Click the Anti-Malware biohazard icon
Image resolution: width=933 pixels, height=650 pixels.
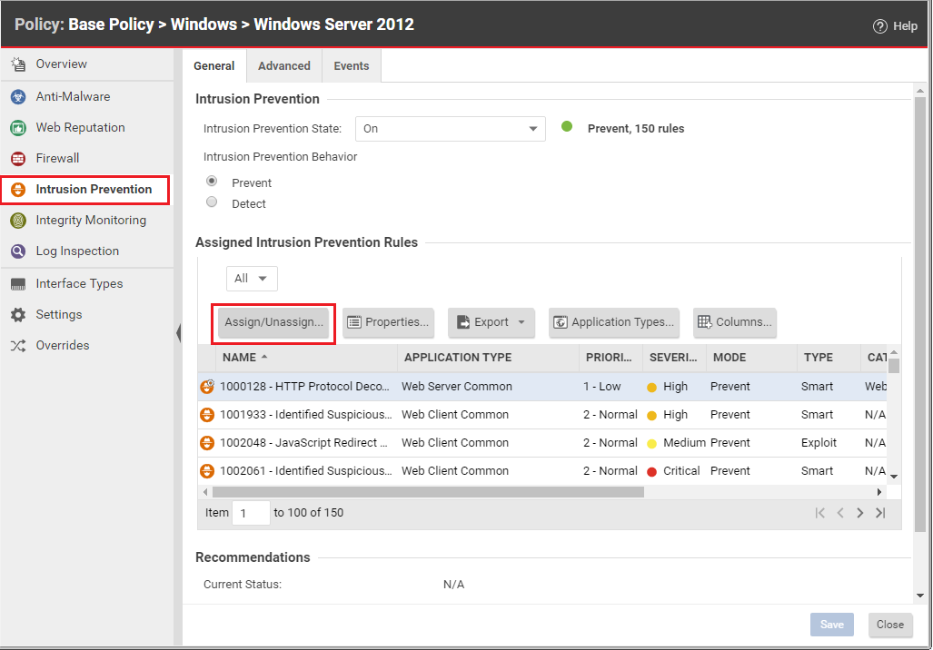[18, 97]
